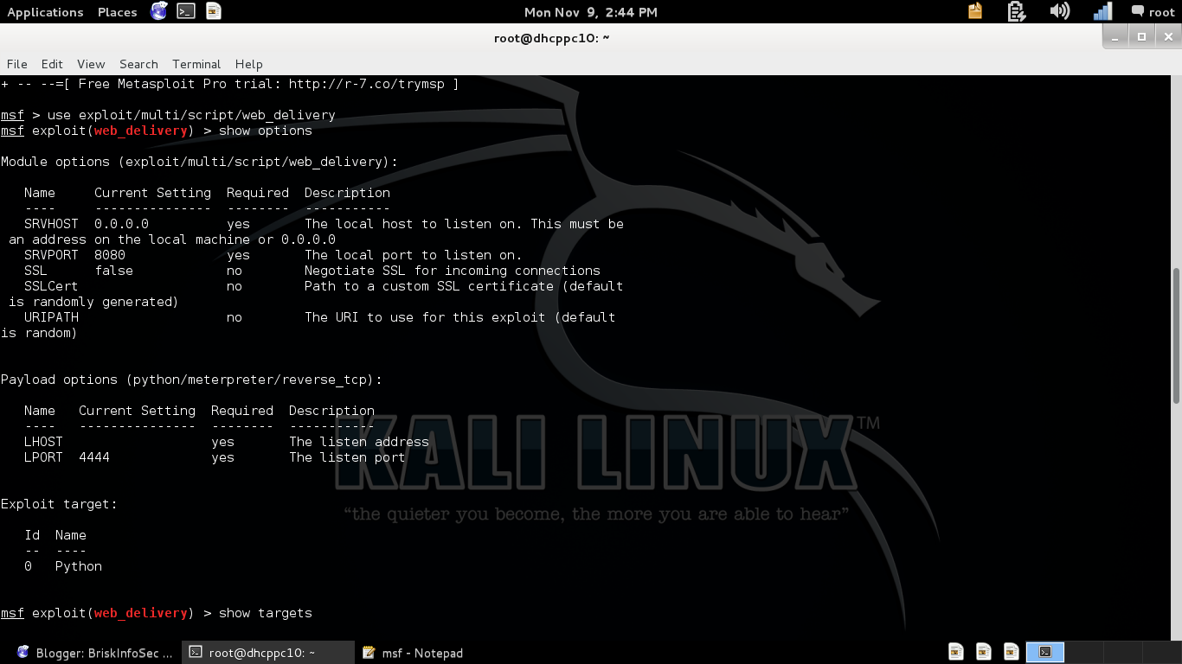
Task: Open the root user menu
Action: pyautogui.click(x=1153, y=12)
